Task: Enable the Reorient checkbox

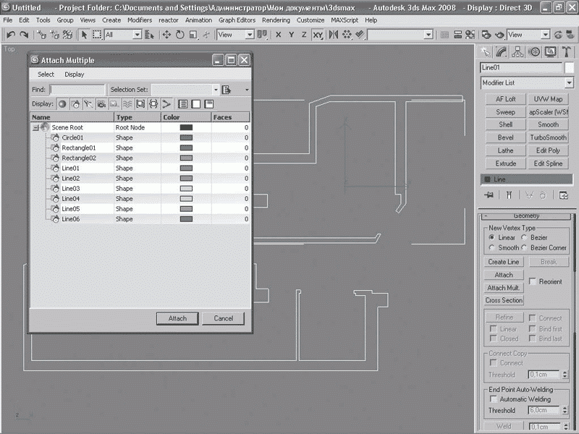Action: tap(533, 281)
